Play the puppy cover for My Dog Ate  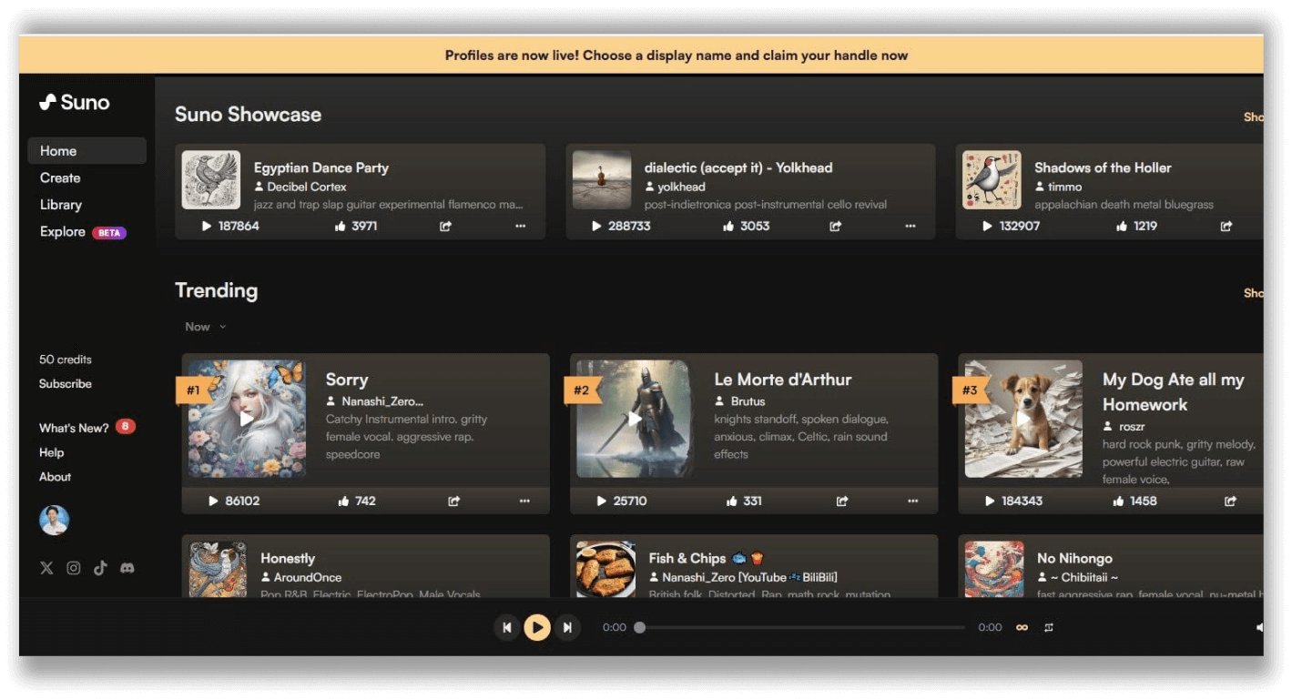pyautogui.click(x=1023, y=419)
